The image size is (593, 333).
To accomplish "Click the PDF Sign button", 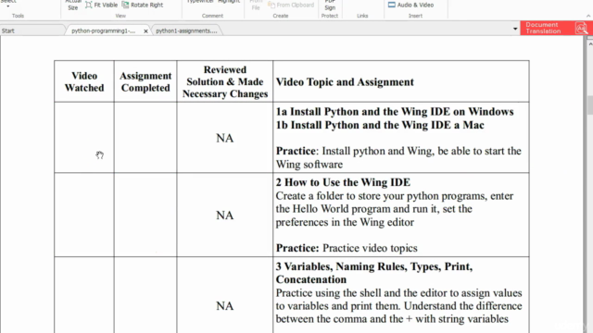I will [330, 6].
